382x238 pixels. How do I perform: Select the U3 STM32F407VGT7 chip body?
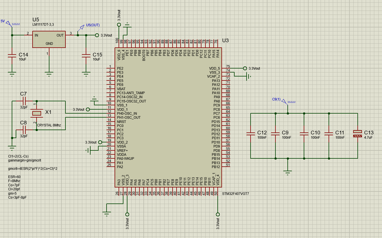(168, 117)
